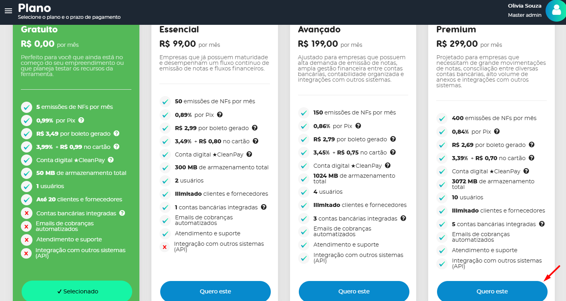Screen dimensions: 566x301
Task: Click checkmark beside 400 emissões de NFs
Action: tap(442, 118)
